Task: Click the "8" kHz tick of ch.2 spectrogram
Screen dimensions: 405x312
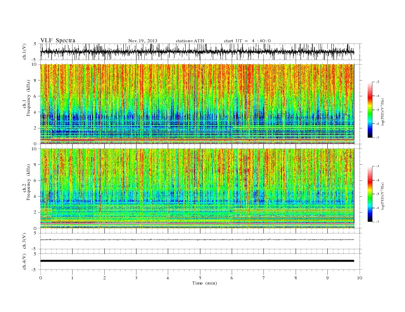Action: click(x=36, y=165)
